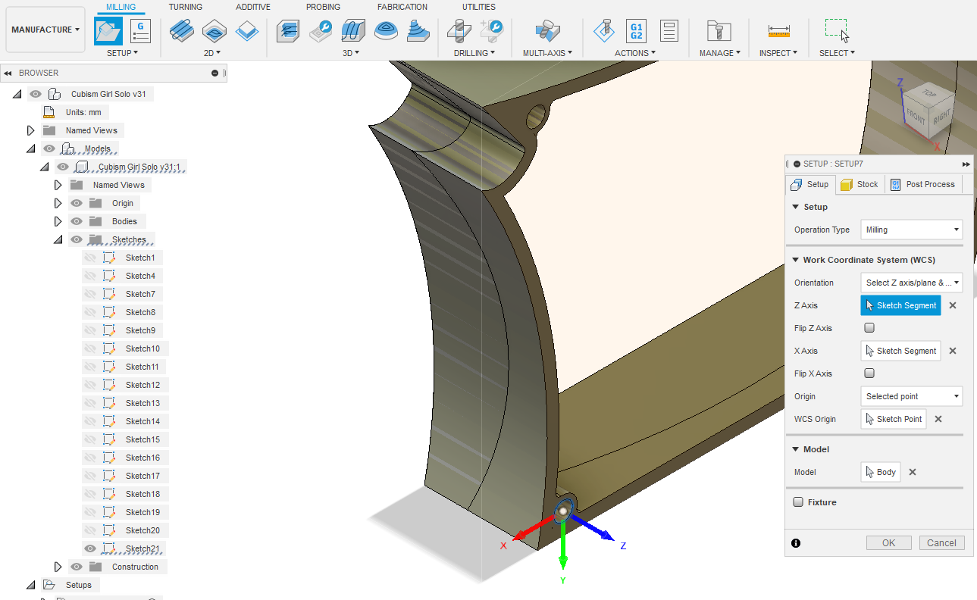Open the Setup Sheet icon
This screenshot has height=600, width=977.
pyautogui.click(x=669, y=31)
